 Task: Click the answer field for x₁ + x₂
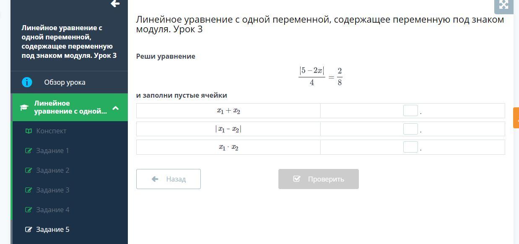pyautogui.click(x=410, y=111)
